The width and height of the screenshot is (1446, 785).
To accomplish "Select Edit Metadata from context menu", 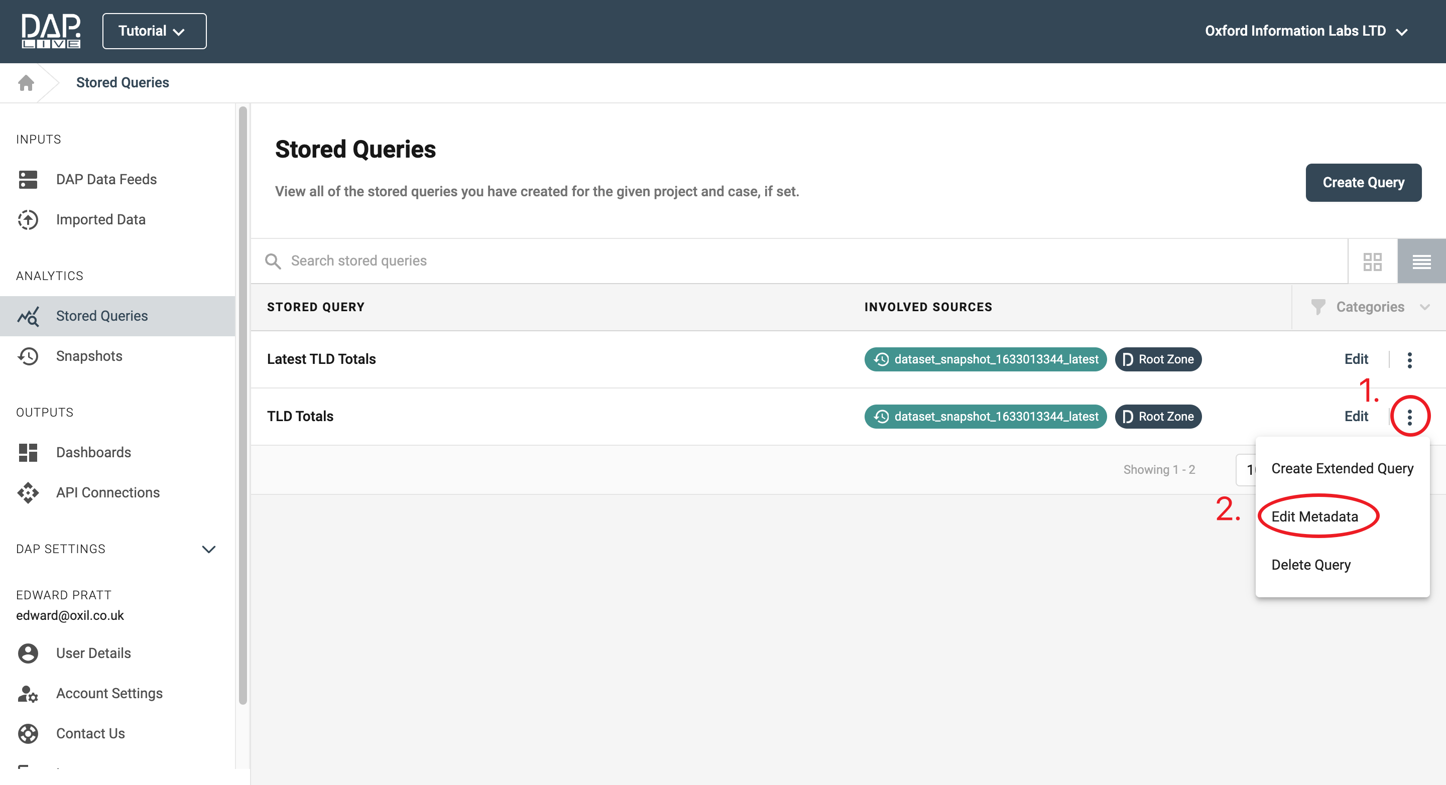I will pyautogui.click(x=1314, y=516).
